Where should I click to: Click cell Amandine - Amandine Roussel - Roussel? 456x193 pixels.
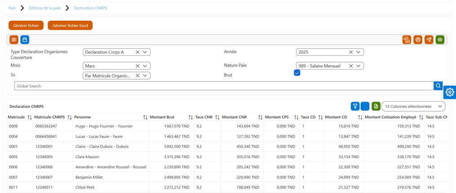pos(111,167)
